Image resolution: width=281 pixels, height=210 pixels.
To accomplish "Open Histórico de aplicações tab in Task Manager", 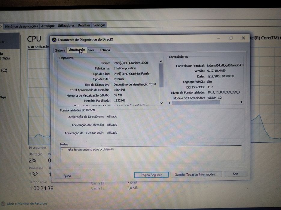I will tap(21, 26).
